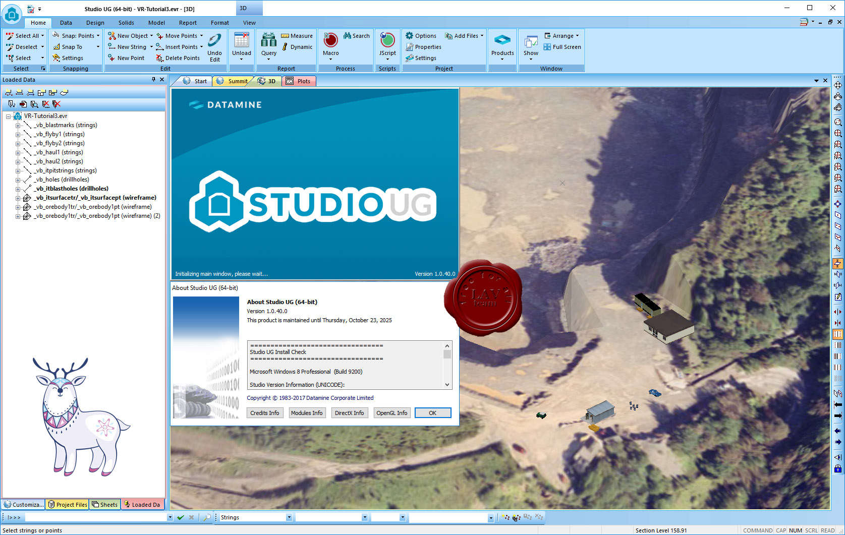Expand the _vb_itsurfacetr wireframe node

(x=18, y=198)
